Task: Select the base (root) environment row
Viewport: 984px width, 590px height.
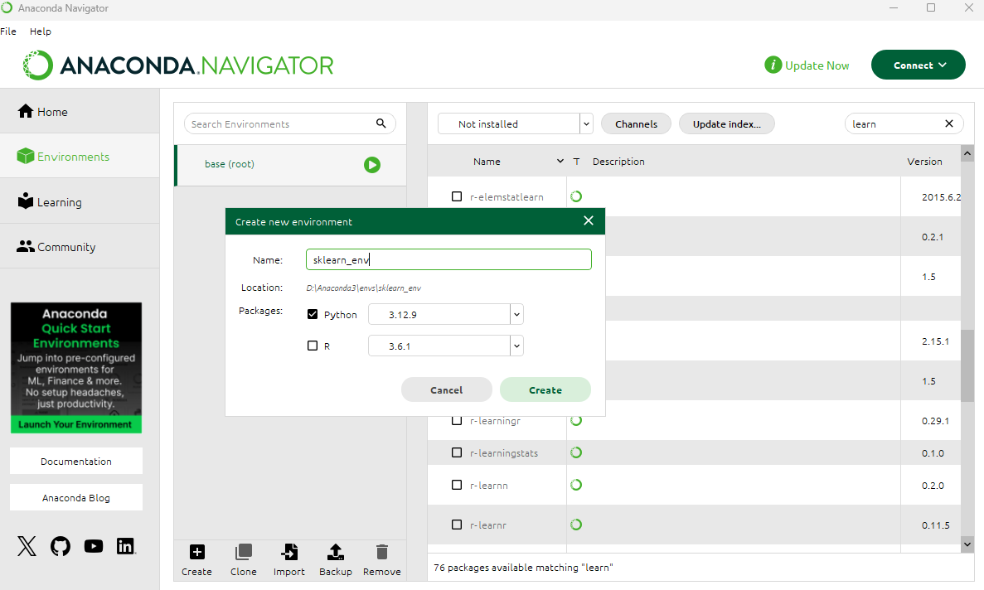Action: [290, 164]
